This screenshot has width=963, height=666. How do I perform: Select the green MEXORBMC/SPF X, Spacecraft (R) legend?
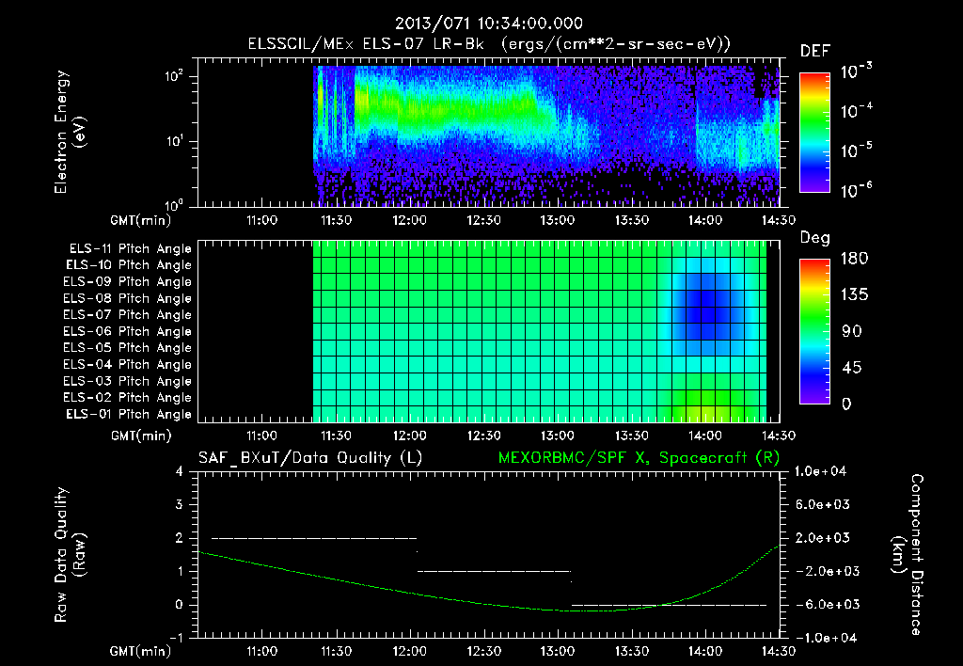point(639,458)
